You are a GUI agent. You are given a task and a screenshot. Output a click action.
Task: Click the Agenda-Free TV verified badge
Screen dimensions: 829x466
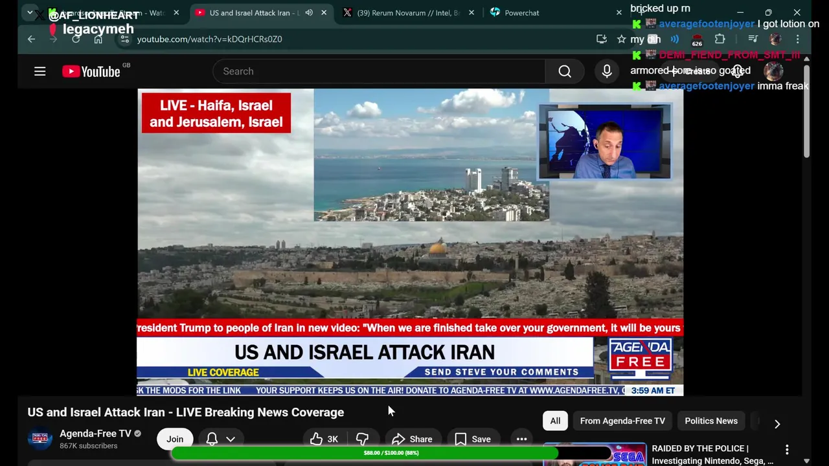pyautogui.click(x=137, y=434)
